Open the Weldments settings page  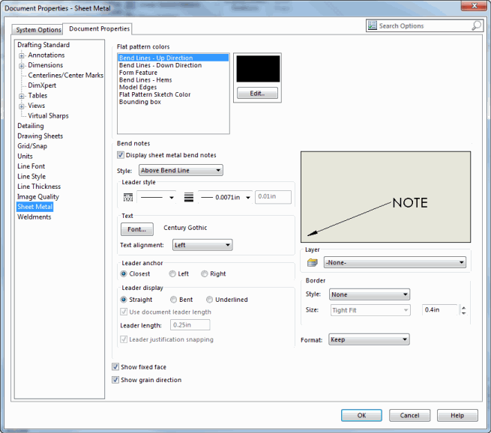tap(34, 216)
